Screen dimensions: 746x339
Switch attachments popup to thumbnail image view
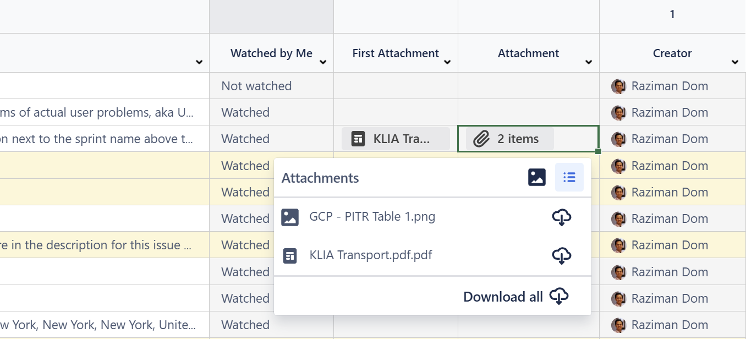tap(536, 177)
